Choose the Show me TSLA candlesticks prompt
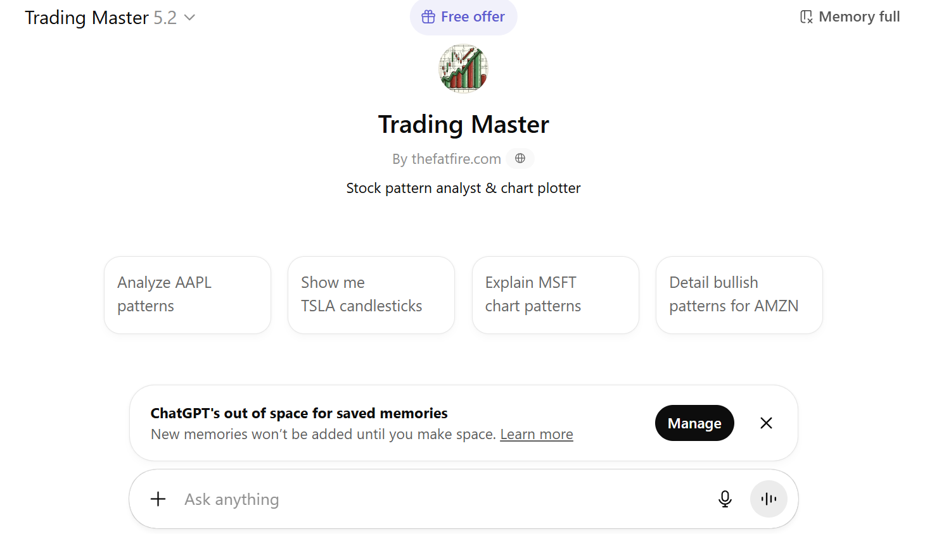This screenshot has width=932, height=534. (x=371, y=295)
